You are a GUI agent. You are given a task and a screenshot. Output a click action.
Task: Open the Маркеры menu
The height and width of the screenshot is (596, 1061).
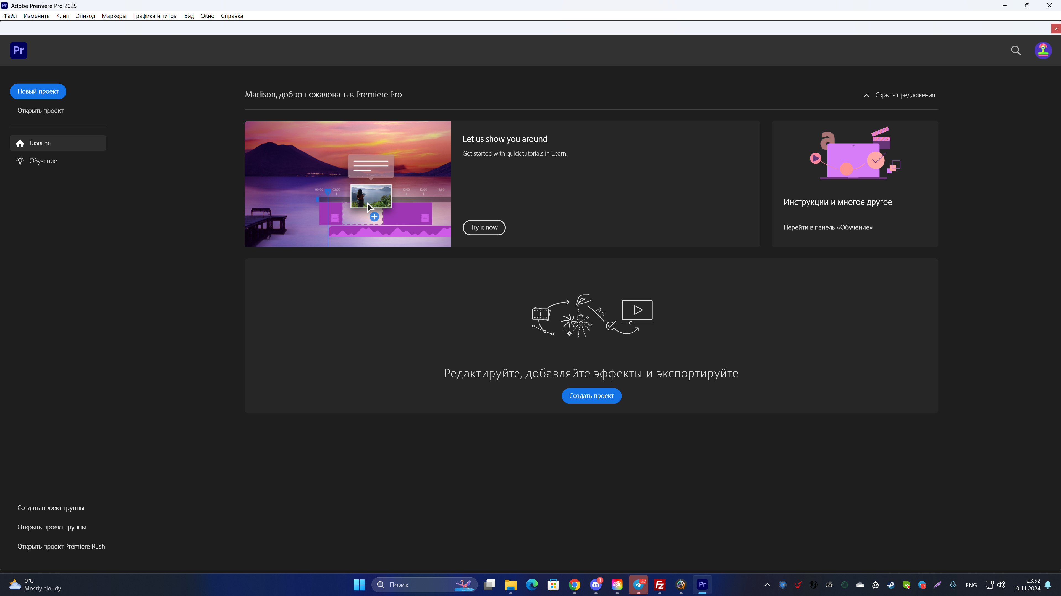114,16
